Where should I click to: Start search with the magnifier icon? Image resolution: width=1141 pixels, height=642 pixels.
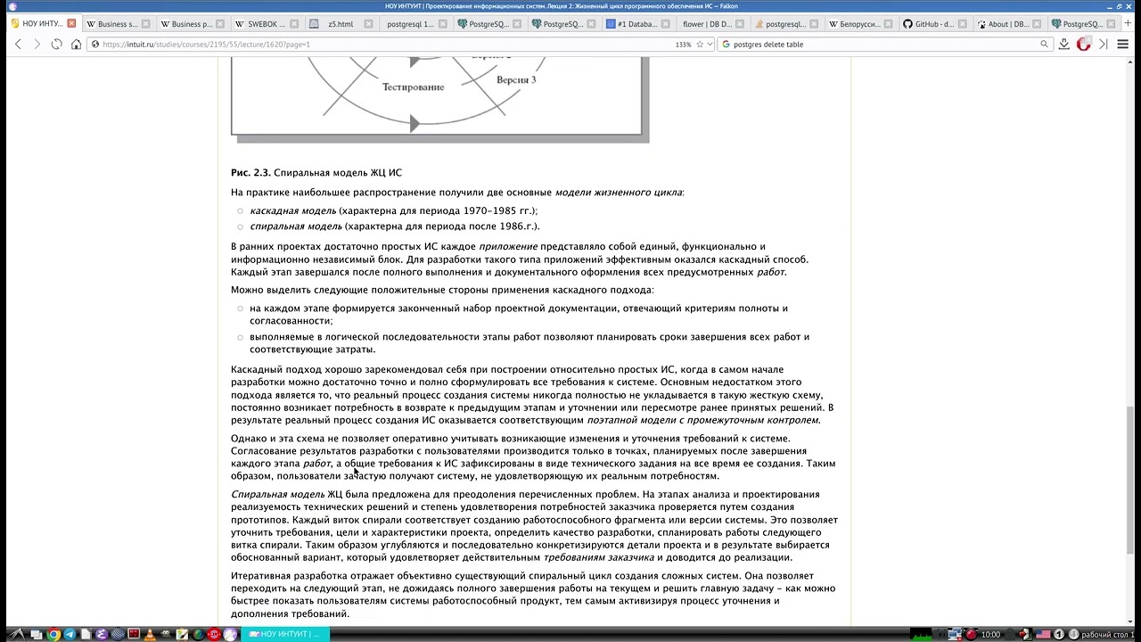pyautogui.click(x=1044, y=44)
